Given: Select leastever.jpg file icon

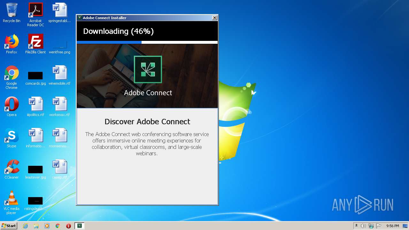Looking at the screenshot, I should click(35, 172).
